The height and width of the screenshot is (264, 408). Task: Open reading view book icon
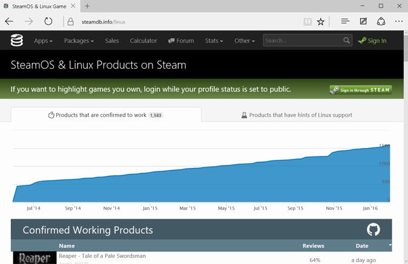point(308,22)
